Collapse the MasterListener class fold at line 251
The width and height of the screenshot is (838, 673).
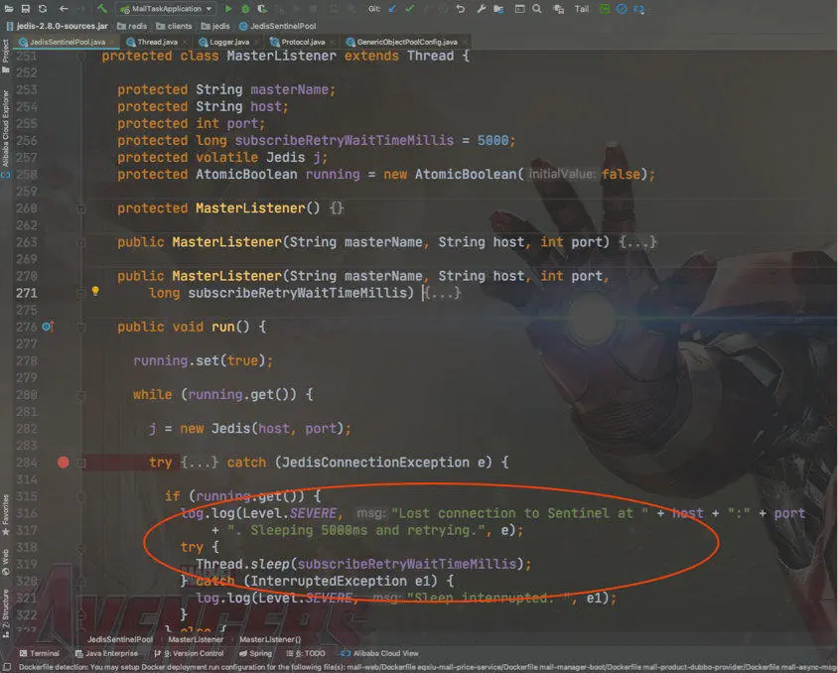(81, 56)
